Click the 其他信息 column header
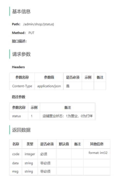The height and width of the screenshot is (176, 114). pyautogui.click(x=97, y=144)
